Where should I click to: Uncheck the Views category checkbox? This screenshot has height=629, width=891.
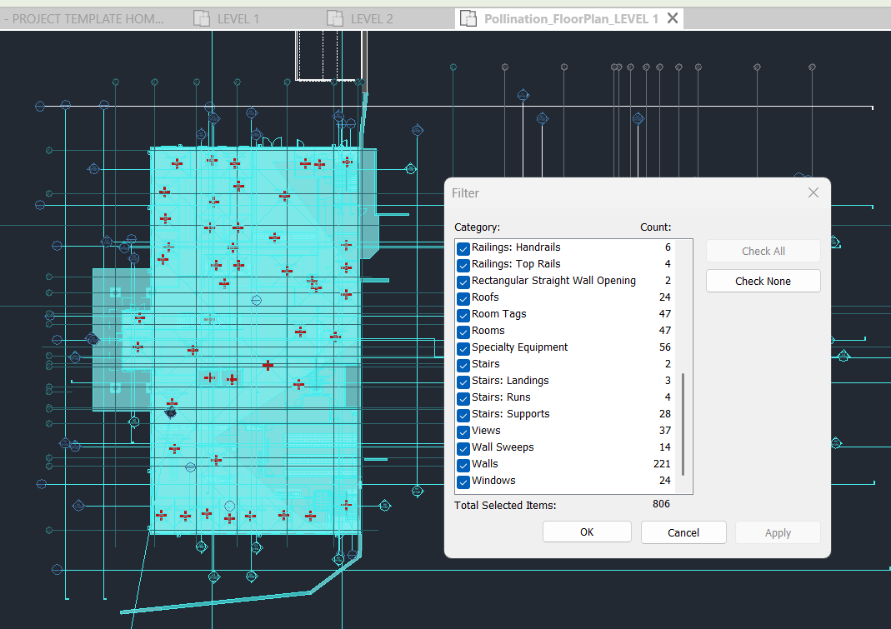pos(463,431)
